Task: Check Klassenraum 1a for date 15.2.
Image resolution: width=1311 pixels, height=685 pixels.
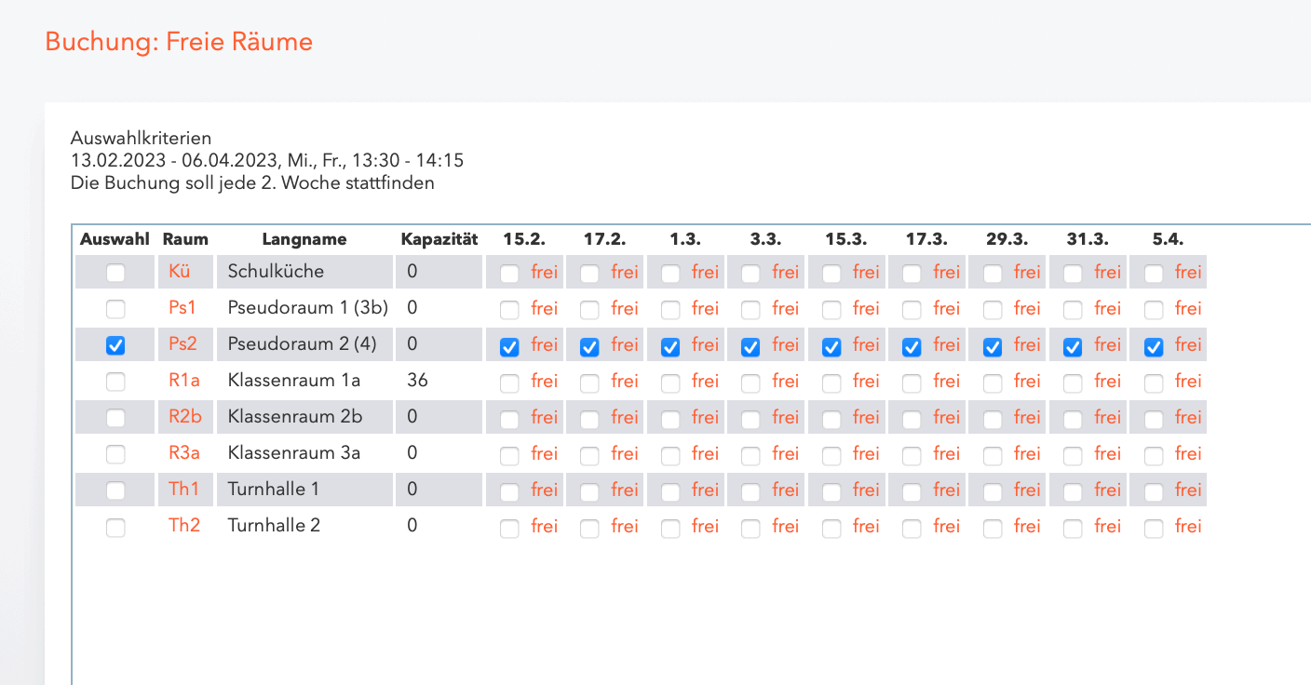Action: coord(509,383)
